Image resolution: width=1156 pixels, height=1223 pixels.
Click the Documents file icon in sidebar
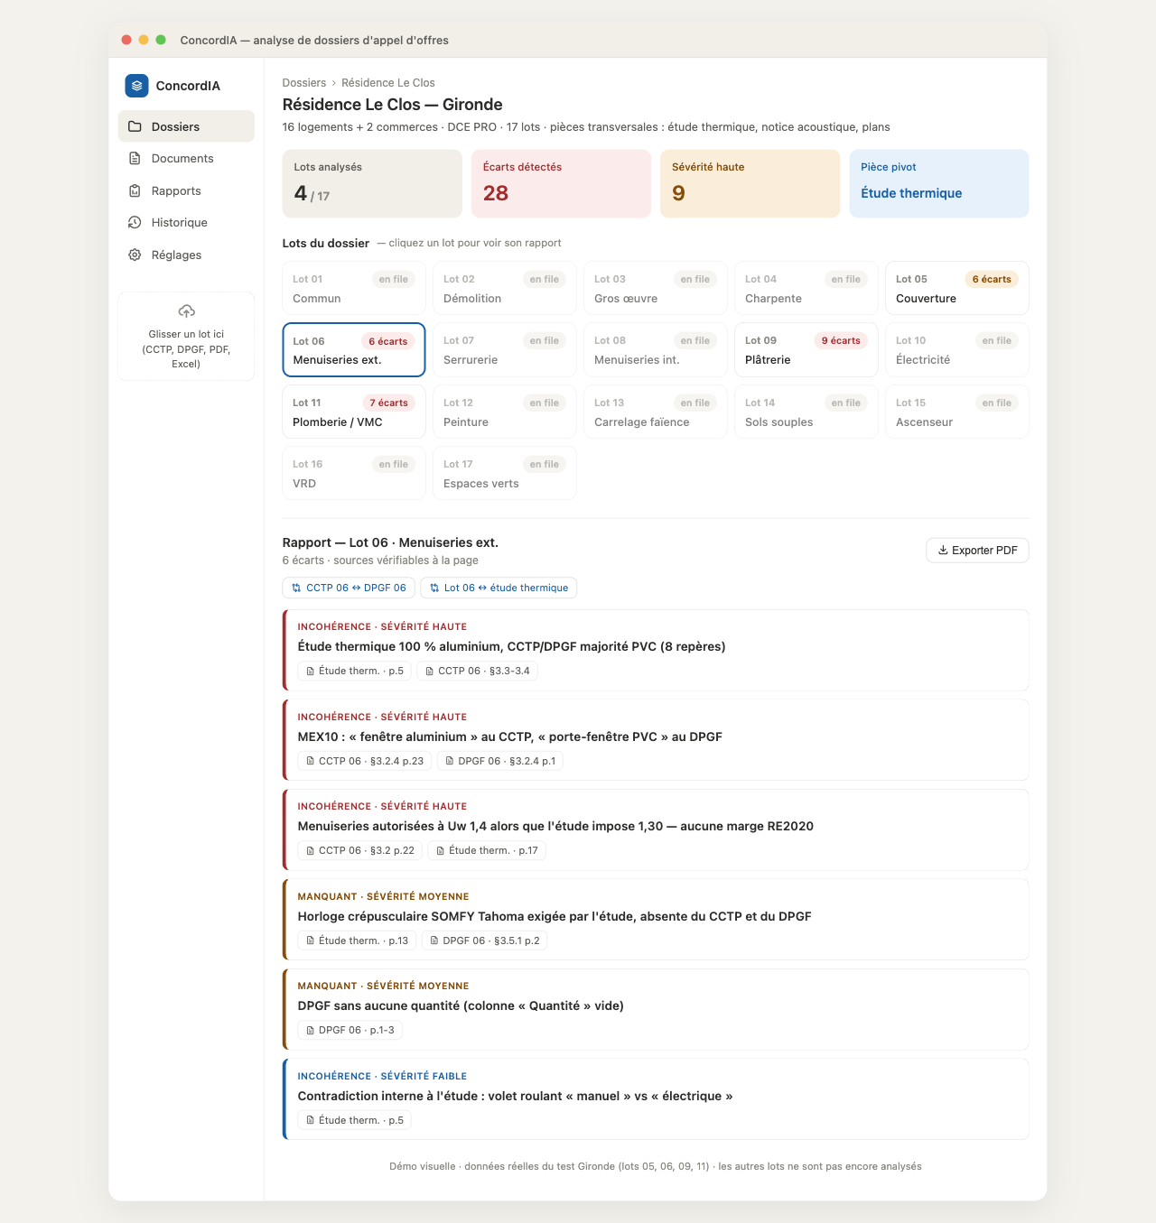point(135,158)
